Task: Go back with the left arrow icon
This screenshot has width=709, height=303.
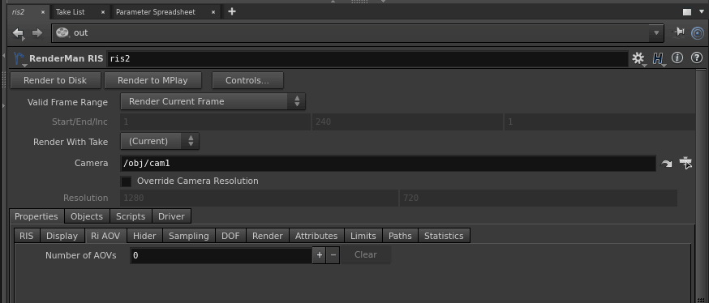Action: point(18,33)
